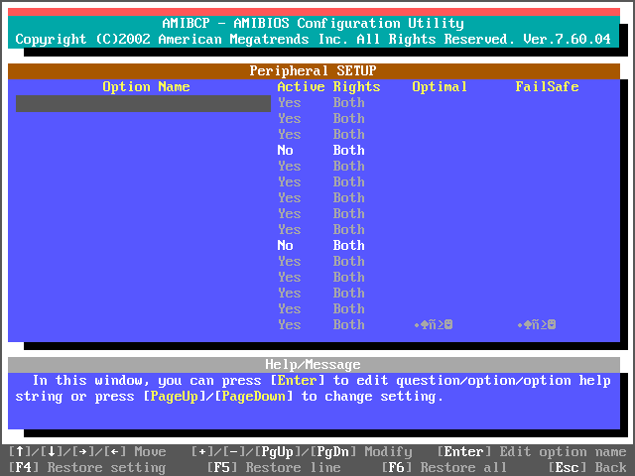Click the Option Name column header
Image resolution: width=635 pixels, height=476 pixels.
(x=146, y=87)
